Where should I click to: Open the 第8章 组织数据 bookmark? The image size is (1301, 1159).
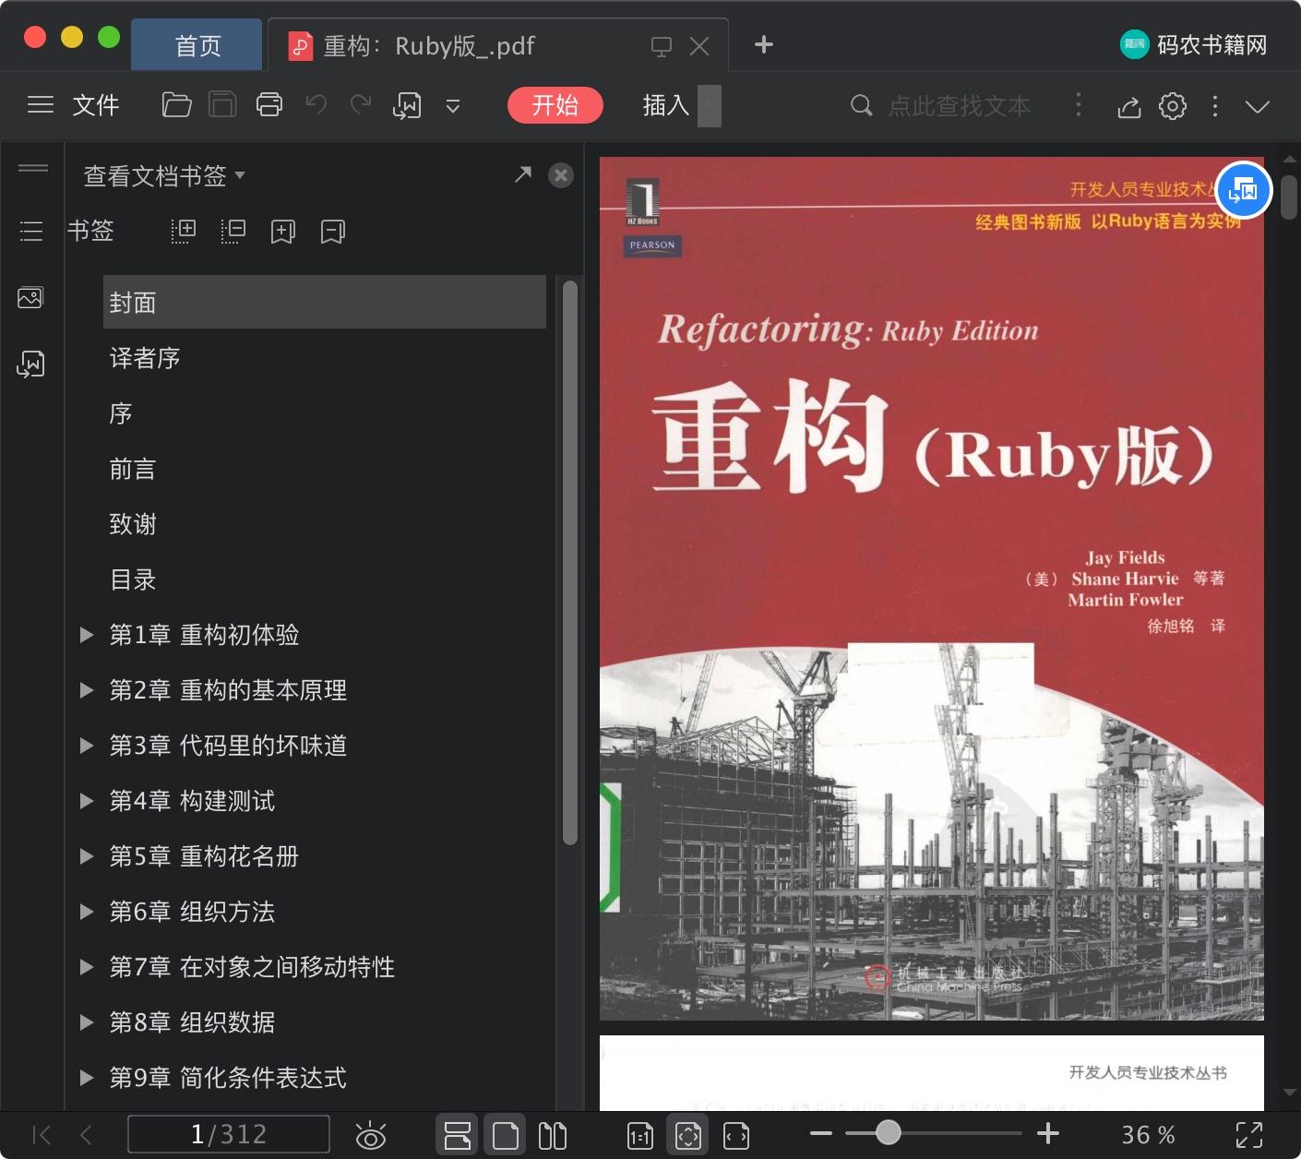coord(192,1022)
